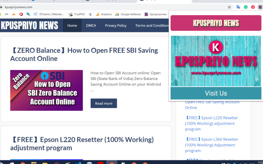Open the multicolor code brackets bookmark icon

(7, 14)
